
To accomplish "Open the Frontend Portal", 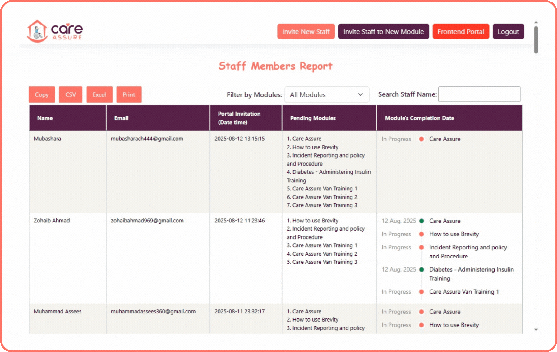I will coord(461,31).
